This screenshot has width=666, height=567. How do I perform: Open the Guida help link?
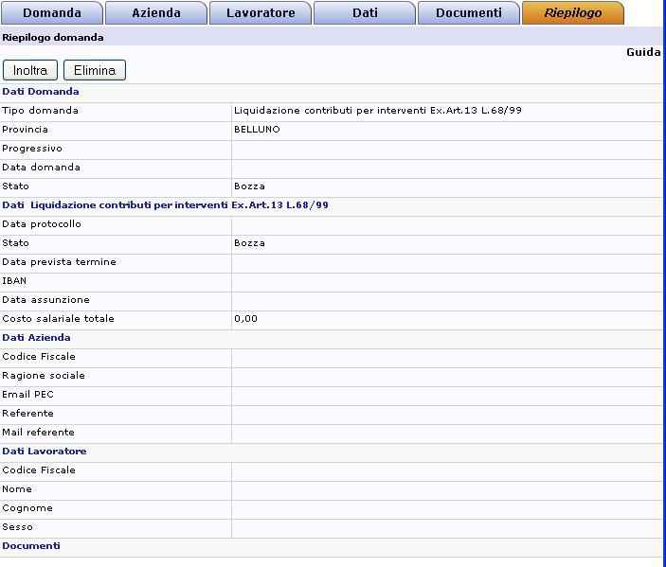tap(643, 52)
